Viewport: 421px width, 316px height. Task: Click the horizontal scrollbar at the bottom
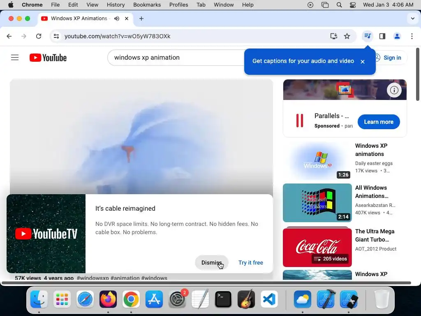point(206,283)
